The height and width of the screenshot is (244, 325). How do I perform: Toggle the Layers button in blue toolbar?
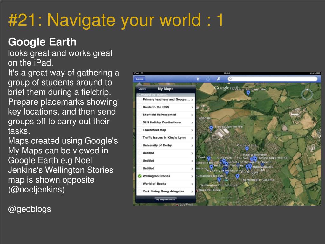[139, 79]
